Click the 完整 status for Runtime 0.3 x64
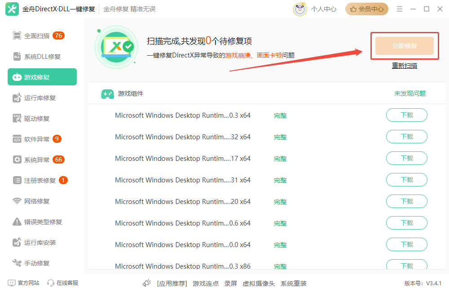This screenshot has height=292, width=449. [280, 115]
